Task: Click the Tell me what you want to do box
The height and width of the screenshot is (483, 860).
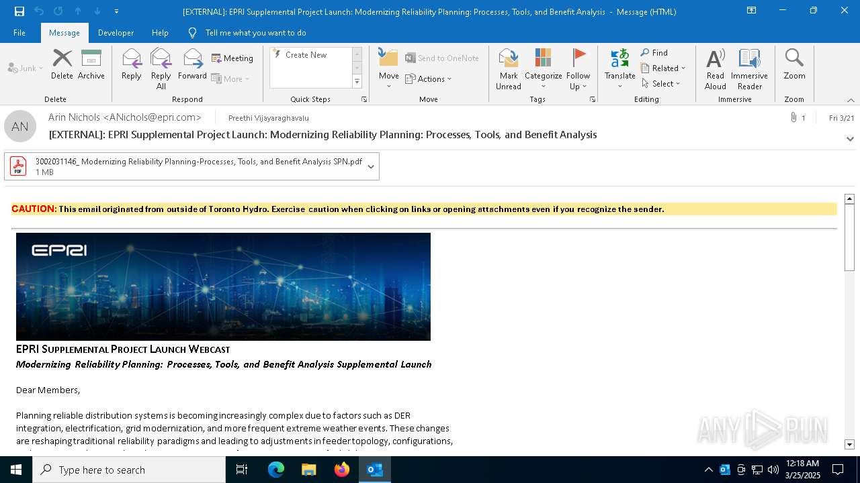Action: (x=255, y=33)
